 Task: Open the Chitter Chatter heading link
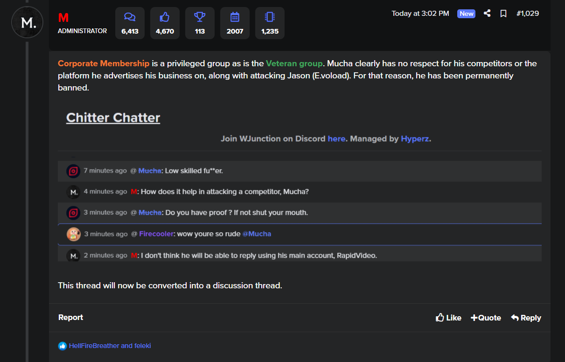[x=113, y=118]
